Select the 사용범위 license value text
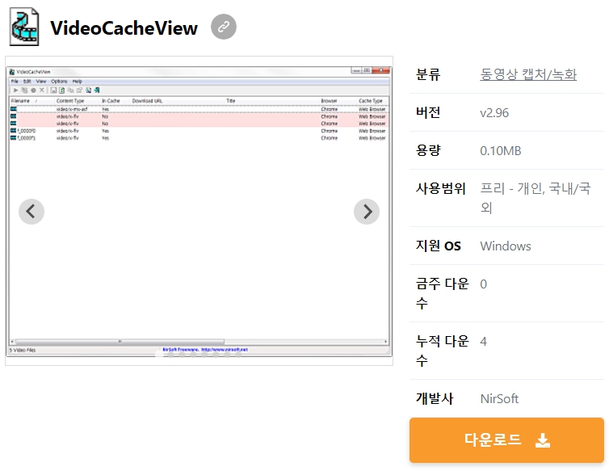Screen dimensions: 609x471 (535, 198)
